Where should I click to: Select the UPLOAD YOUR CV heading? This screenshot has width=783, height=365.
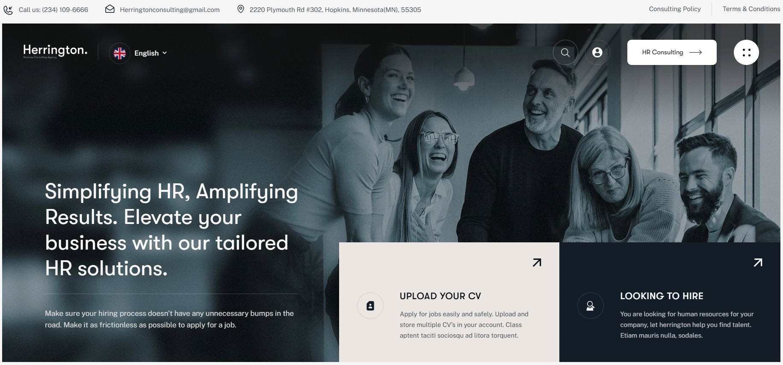(x=440, y=296)
